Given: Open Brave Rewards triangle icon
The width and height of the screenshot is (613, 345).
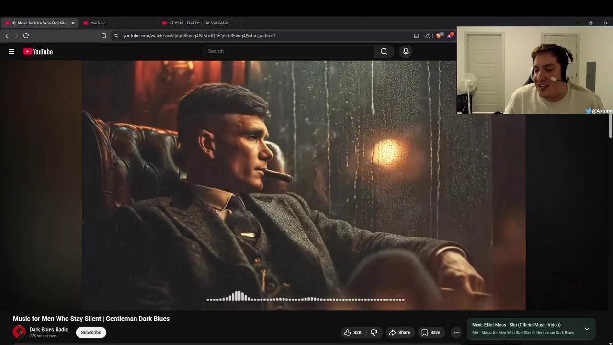Looking at the screenshot, I should (x=450, y=35).
